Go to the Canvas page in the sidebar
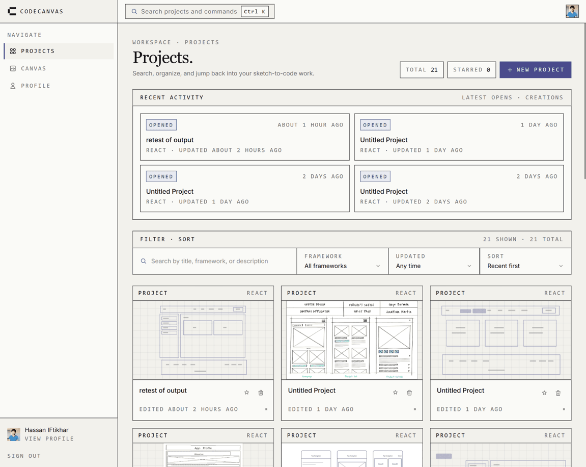Viewport: 586px width, 467px height. click(59, 68)
